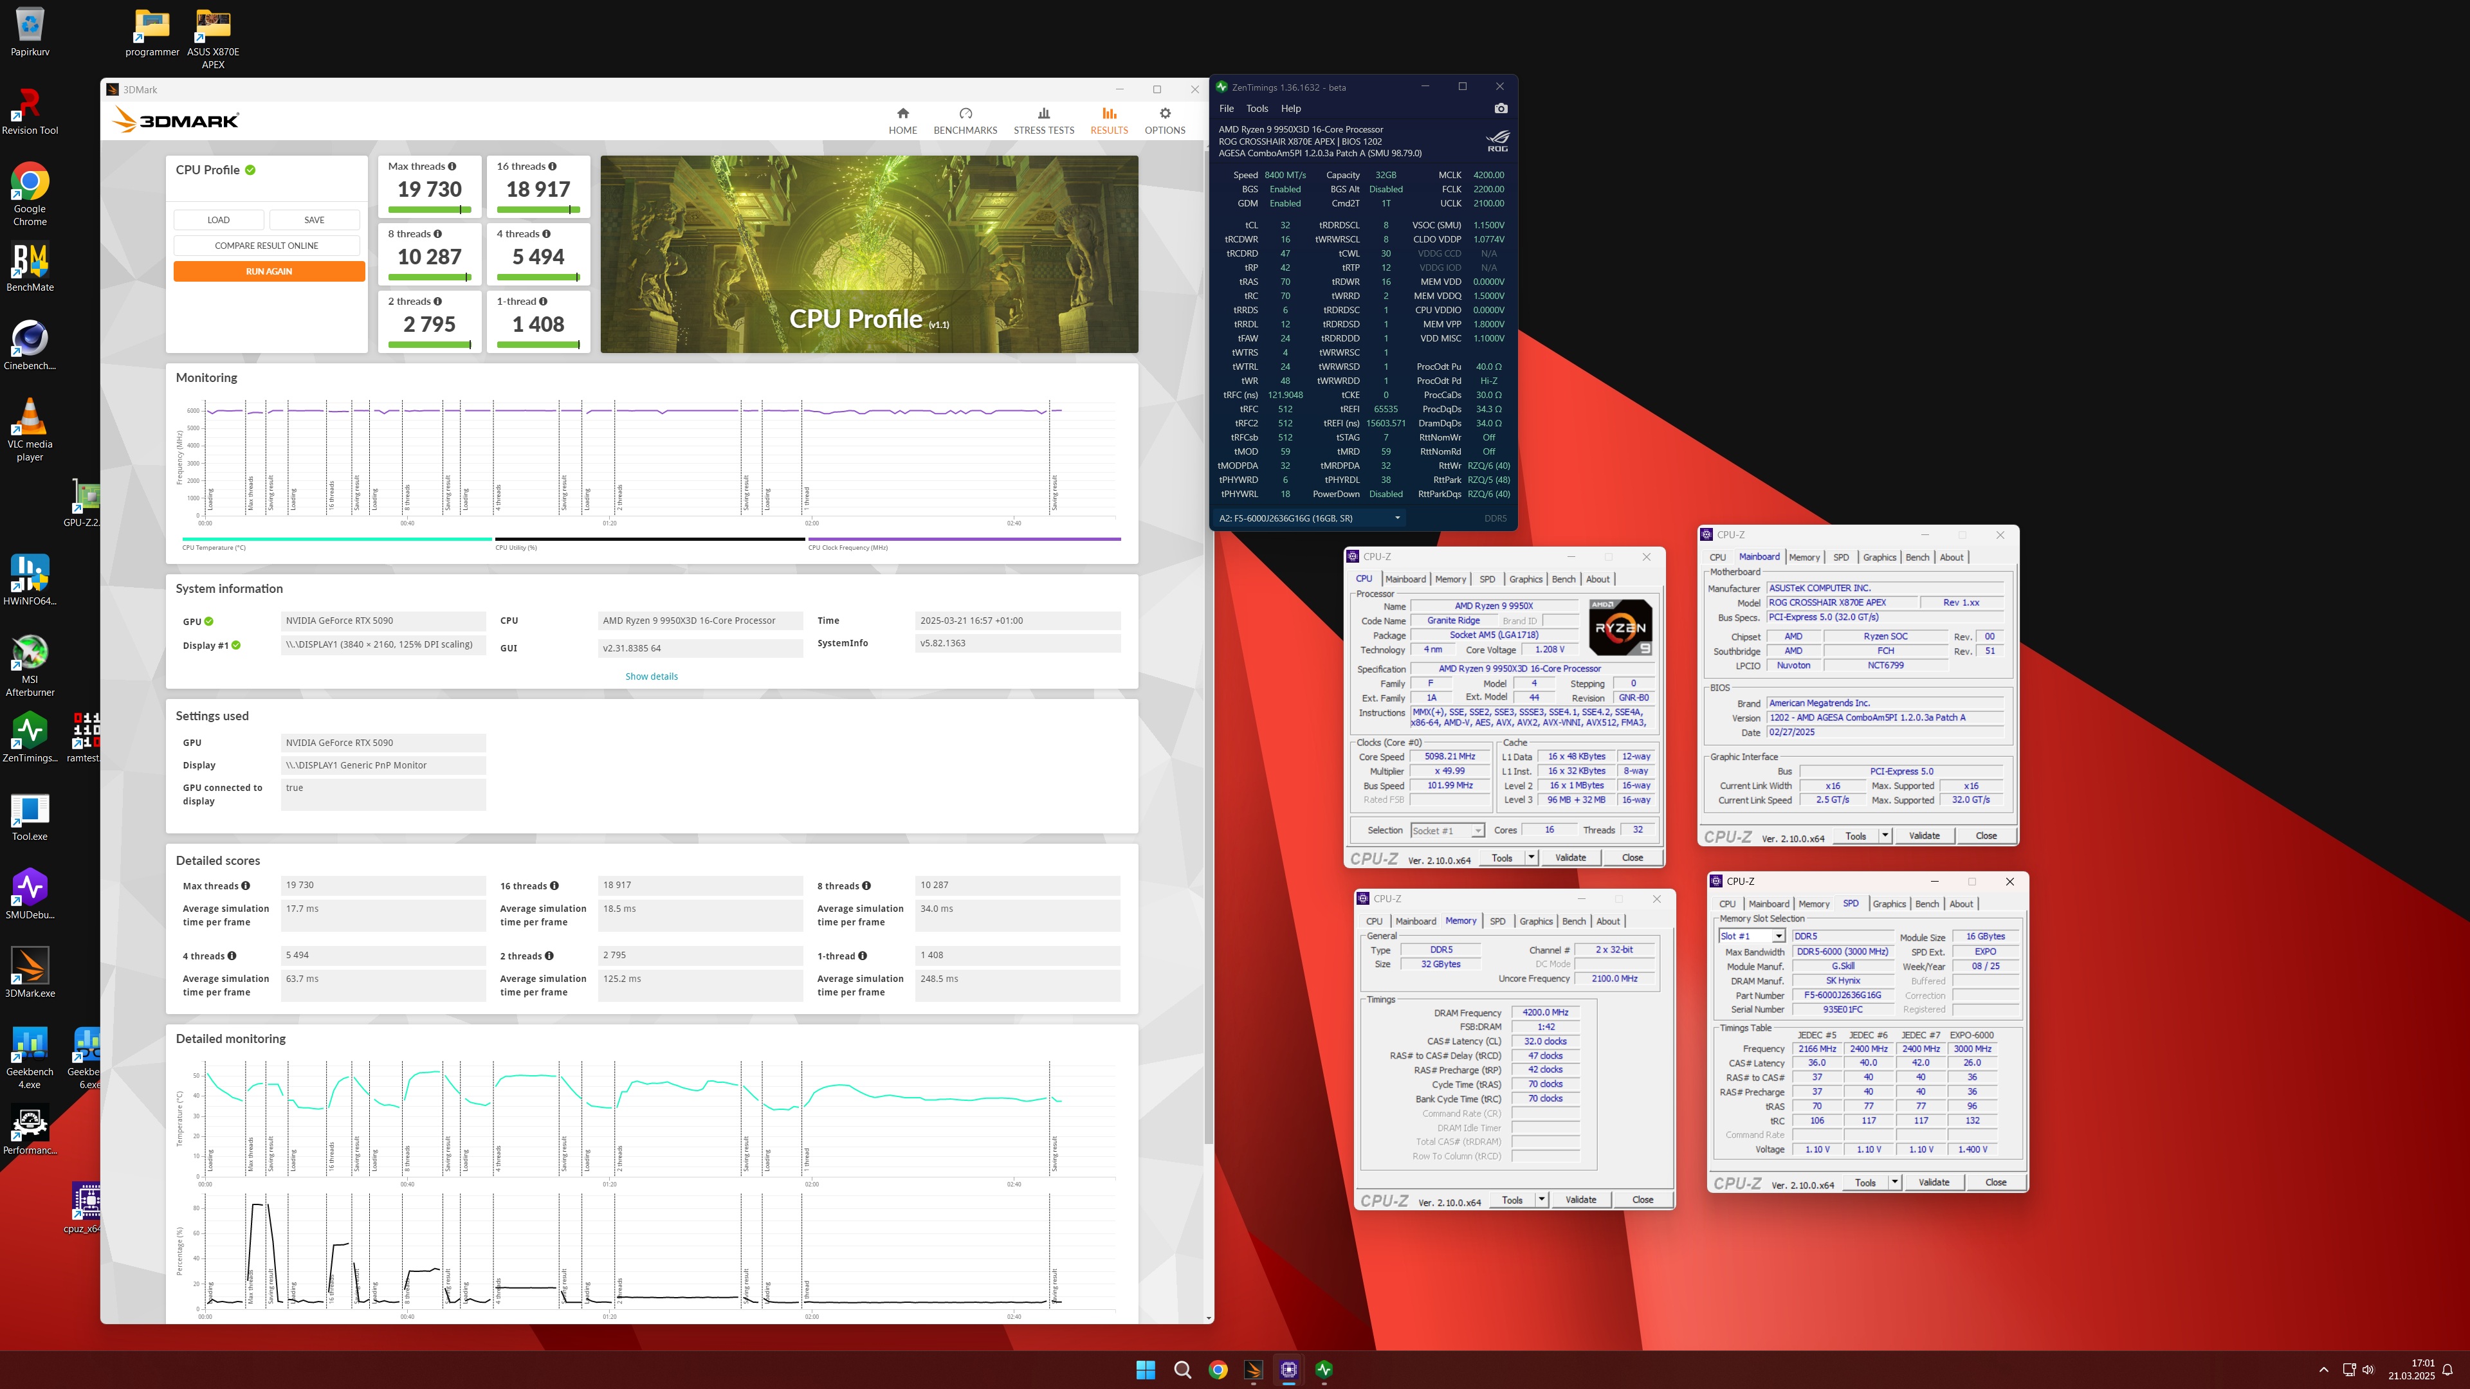Open ASUS X870E APEX folder shortcut

[x=213, y=39]
